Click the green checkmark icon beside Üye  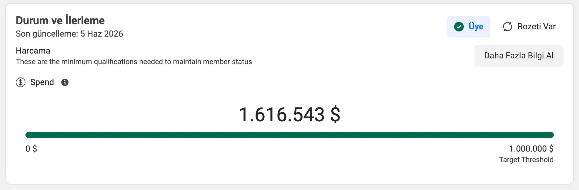coord(459,27)
